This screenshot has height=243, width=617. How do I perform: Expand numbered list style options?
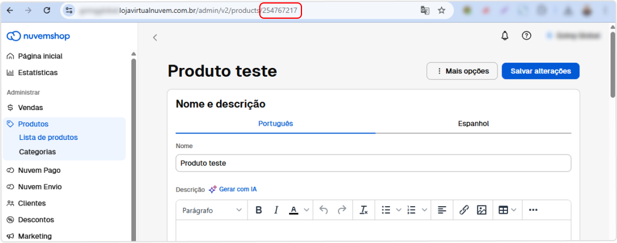click(x=424, y=210)
